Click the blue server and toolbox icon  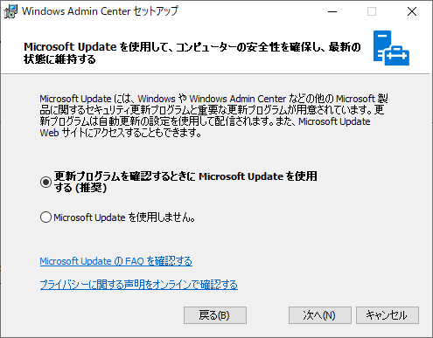point(391,48)
